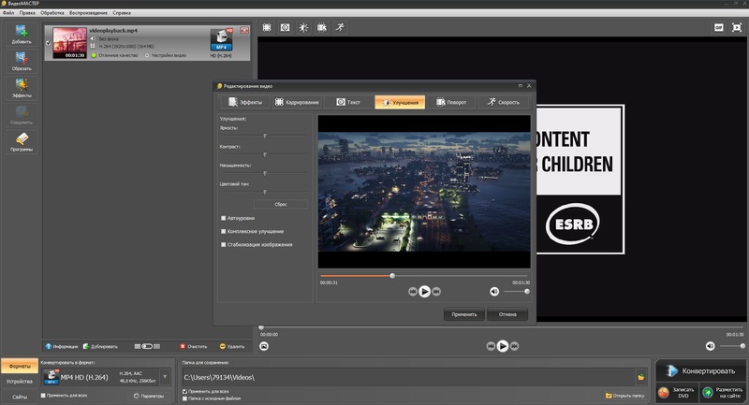Select the Форматы side tab
The height and width of the screenshot is (405, 749).
point(20,367)
